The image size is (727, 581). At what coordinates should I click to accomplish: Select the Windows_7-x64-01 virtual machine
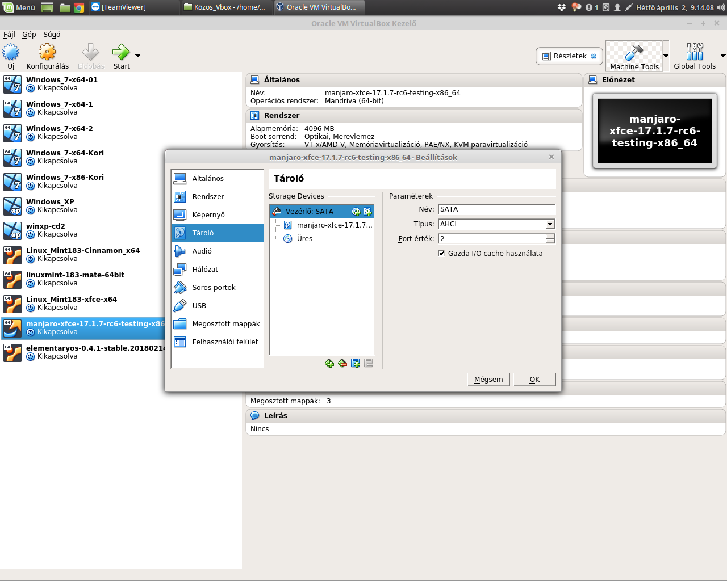pyautogui.click(x=122, y=84)
